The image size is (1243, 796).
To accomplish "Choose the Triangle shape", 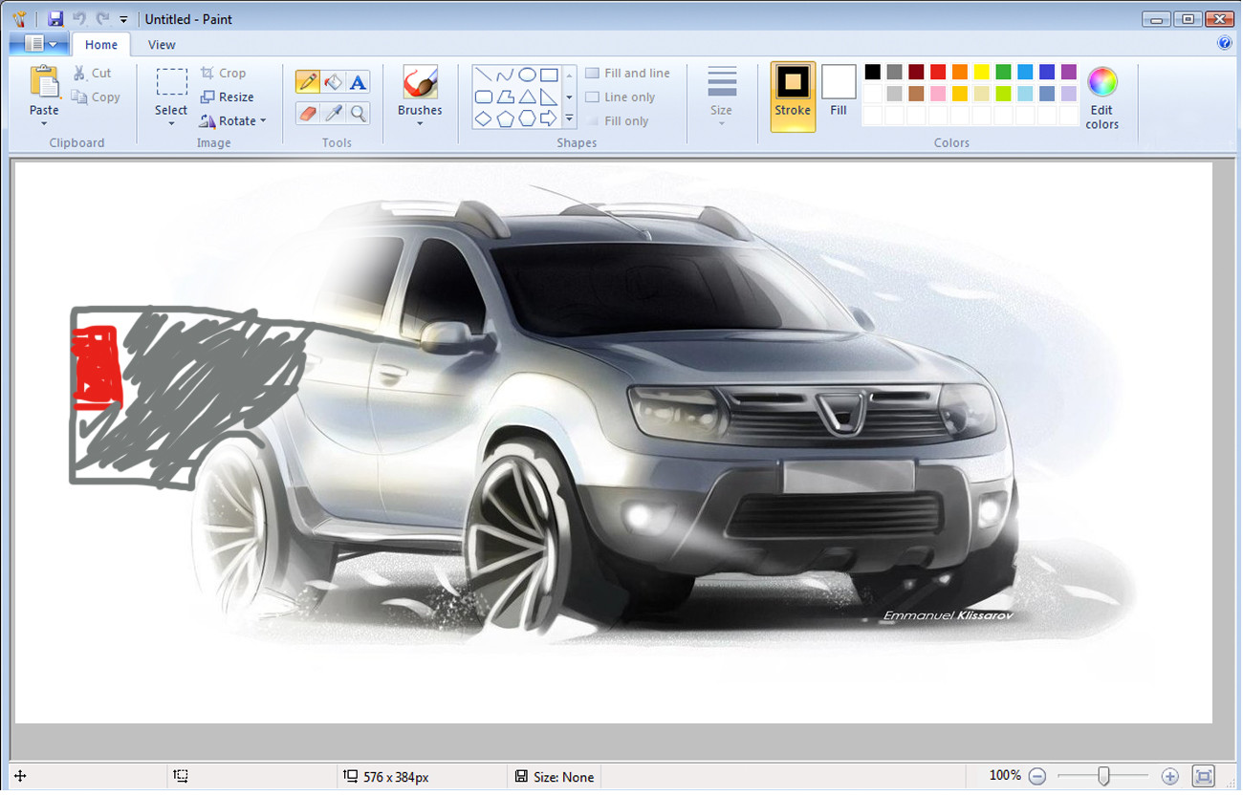I will (527, 97).
